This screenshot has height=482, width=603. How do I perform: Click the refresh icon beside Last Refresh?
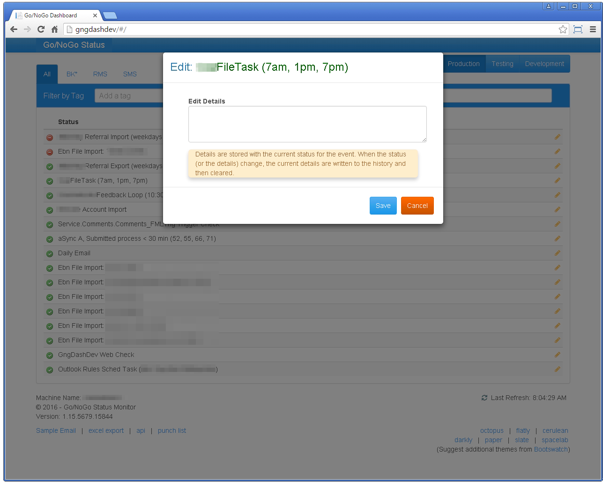(484, 398)
